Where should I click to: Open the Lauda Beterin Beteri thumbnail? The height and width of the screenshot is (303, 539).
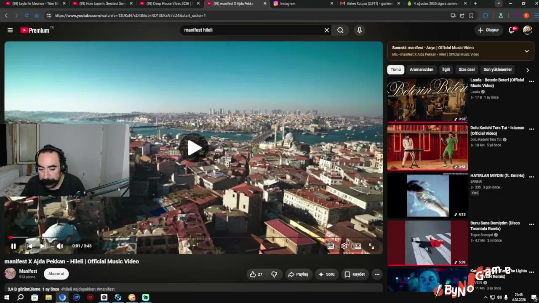coord(427,100)
